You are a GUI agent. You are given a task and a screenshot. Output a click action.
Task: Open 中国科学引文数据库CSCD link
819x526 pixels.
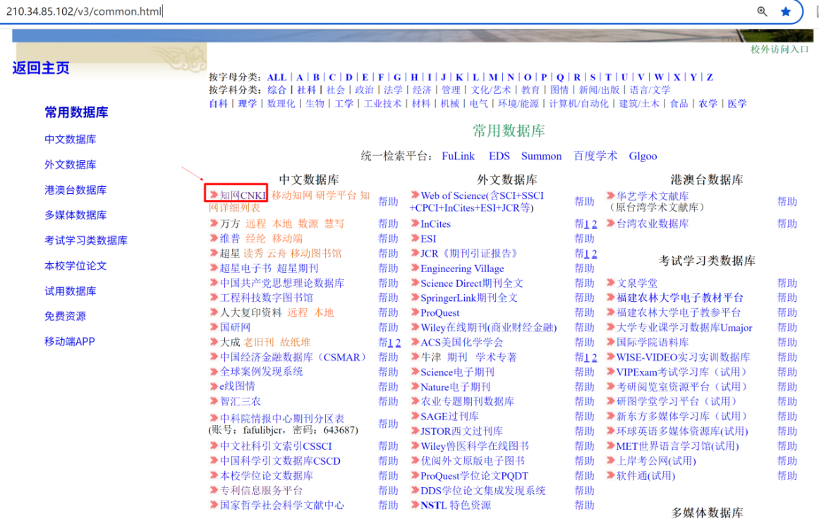coord(280,461)
